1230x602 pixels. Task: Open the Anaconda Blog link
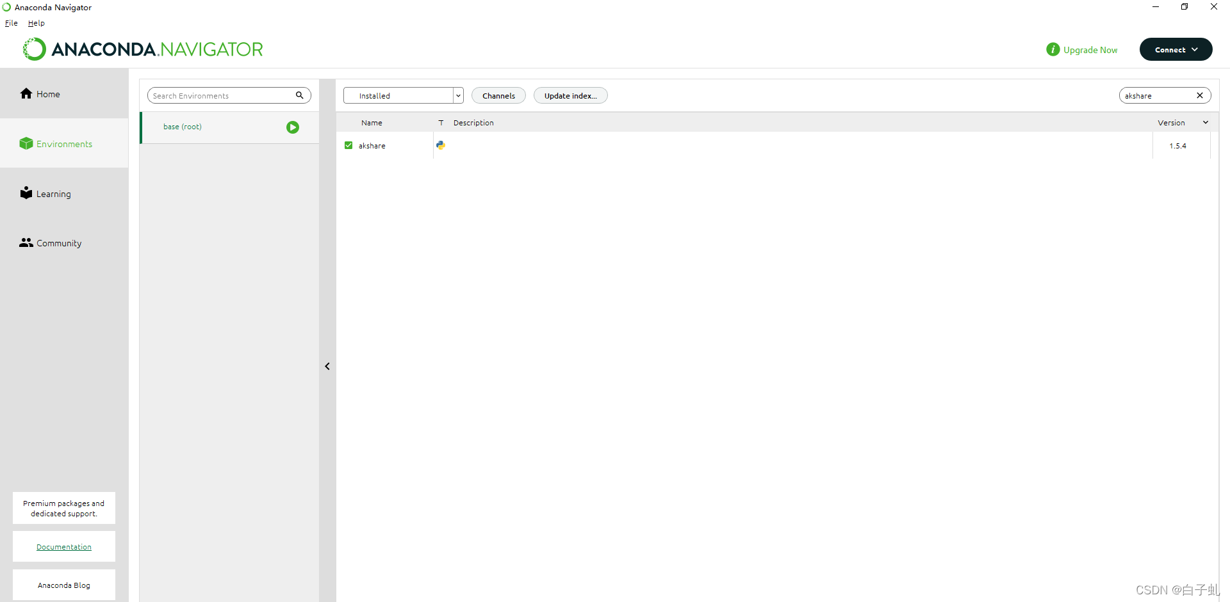pos(64,585)
